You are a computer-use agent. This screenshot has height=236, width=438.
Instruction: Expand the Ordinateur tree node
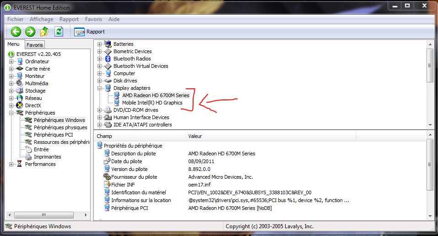[11, 61]
